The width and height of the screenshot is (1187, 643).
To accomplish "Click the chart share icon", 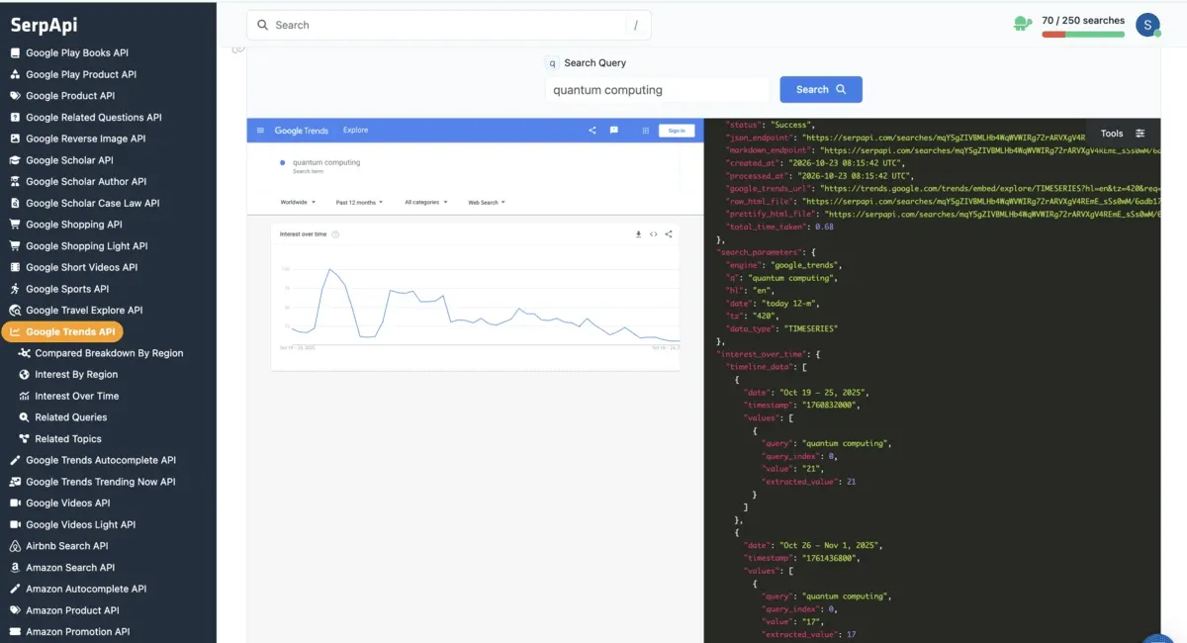I will (x=669, y=234).
